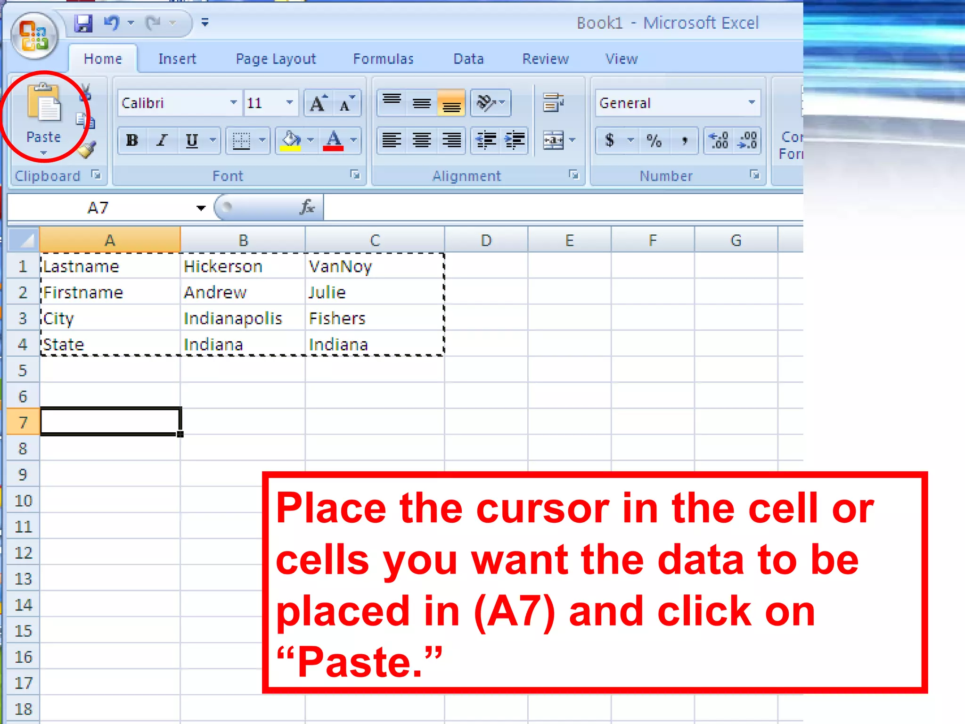Image resolution: width=965 pixels, height=724 pixels.
Task: Cut selection with the scissors icon
Action: tap(86, 92)
